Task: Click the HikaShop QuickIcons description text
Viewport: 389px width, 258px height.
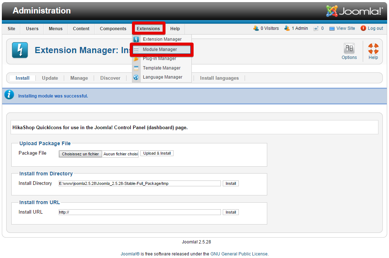Action: click(x=100, y=127)
